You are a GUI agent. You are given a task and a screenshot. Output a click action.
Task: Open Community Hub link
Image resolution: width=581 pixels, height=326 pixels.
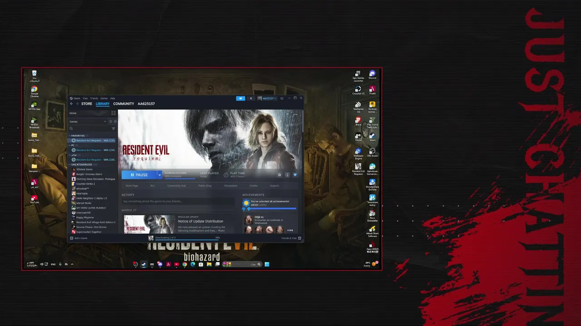(x=177, y=186)
